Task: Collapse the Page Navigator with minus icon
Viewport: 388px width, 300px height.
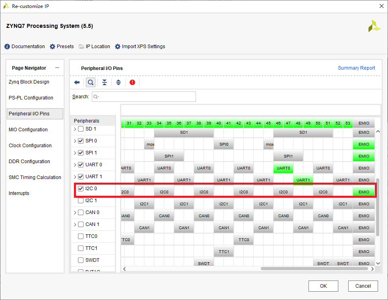Action: tap(57, 68)
